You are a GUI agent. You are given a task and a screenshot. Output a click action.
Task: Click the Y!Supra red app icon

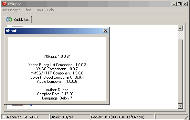point(4,4)
